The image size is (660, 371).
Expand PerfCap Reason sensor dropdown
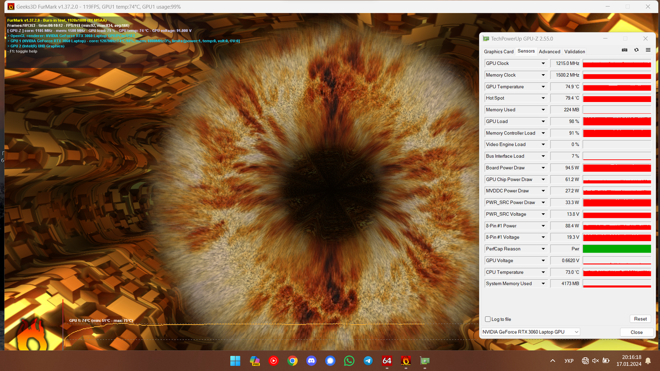tap(543, 249)
